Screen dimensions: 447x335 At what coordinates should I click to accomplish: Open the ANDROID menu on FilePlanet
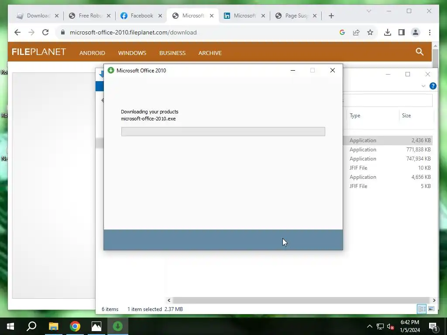click(92, 53)
